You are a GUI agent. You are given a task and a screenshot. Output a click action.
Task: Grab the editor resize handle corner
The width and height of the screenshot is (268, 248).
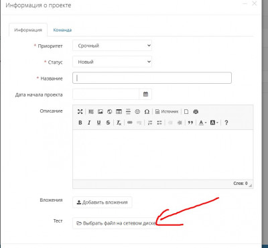point(251,185)
